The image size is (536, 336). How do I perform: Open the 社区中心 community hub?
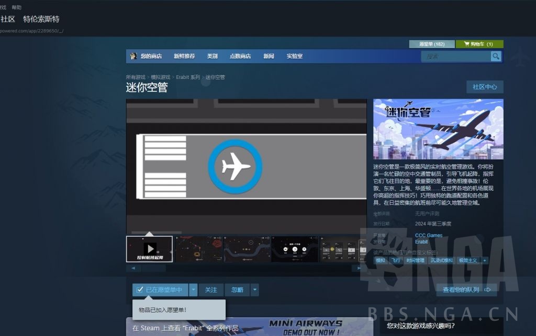(x=484, y=87)
